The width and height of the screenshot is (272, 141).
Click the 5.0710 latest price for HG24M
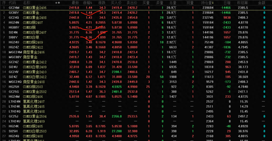point(74,97)
